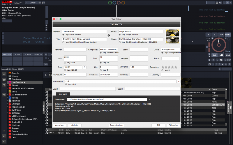233x145 pixels.
Task: Click the up-arrow icon next to tag: Oliver Pocher
Action: click(x=63, y=35)
